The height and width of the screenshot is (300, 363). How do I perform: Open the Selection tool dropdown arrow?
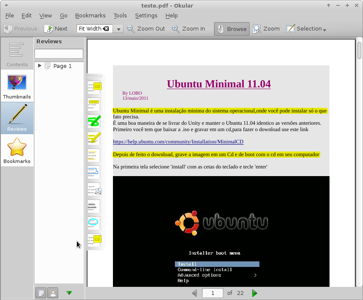(x=324, y=30)
